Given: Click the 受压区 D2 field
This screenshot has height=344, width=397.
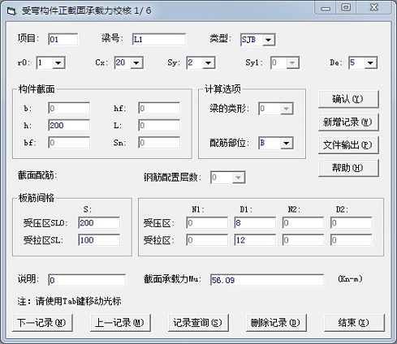Looking at the screenshot, I should point(352,223).
